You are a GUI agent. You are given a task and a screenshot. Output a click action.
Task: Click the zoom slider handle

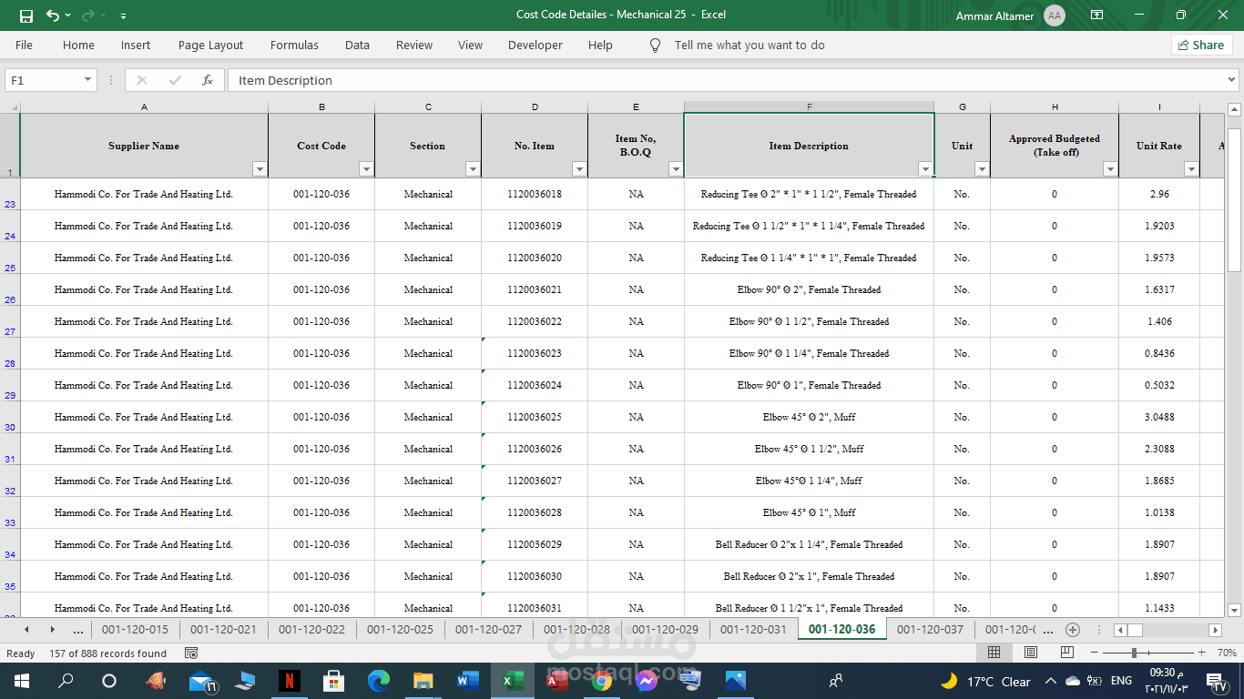1134,653
